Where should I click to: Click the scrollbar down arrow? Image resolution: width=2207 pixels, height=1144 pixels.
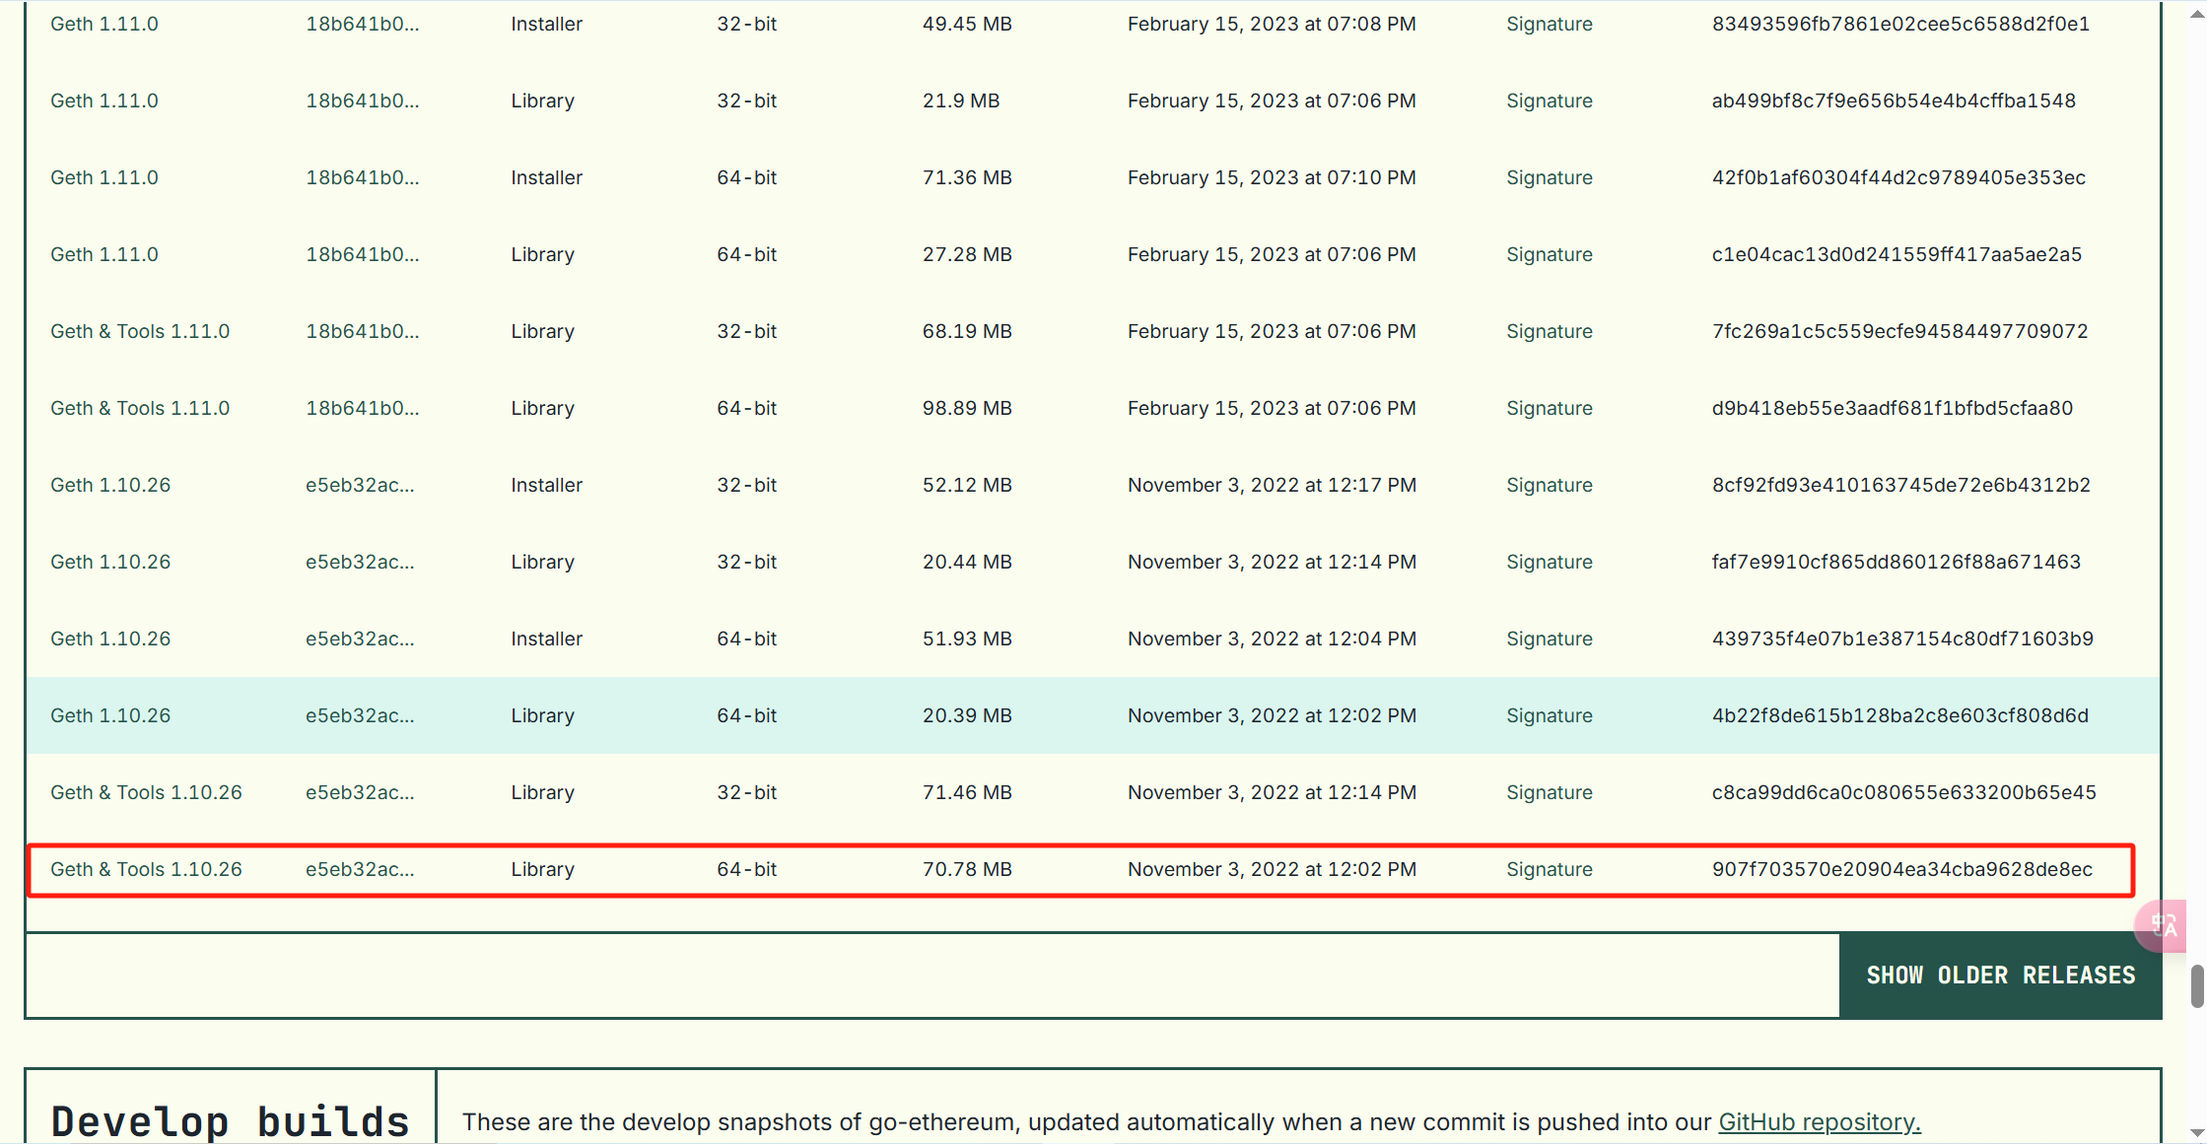coord(2197,1135)
